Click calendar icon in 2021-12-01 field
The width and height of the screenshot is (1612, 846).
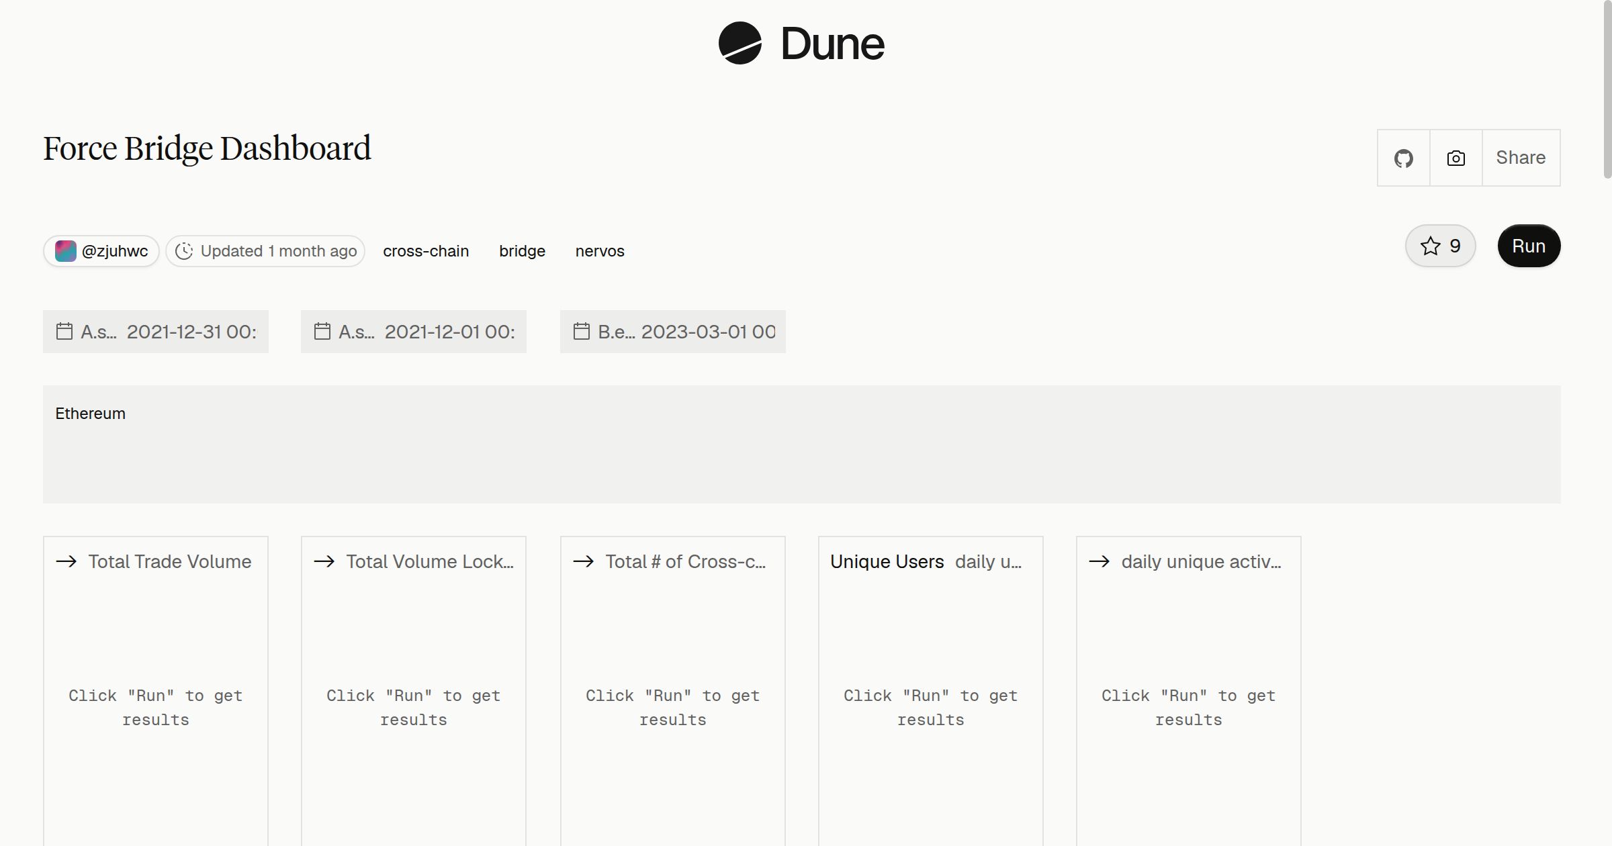322,331
